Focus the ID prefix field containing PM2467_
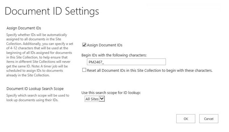 pos(126,62)
